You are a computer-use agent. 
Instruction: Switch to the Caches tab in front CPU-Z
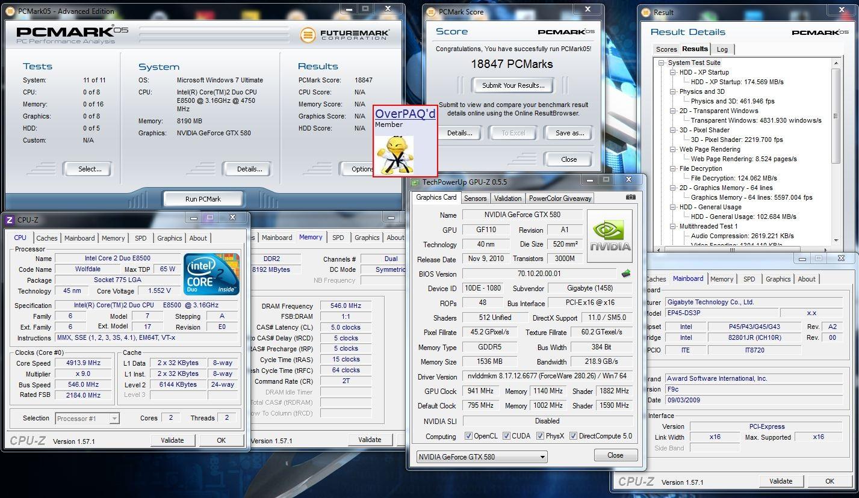47,238
